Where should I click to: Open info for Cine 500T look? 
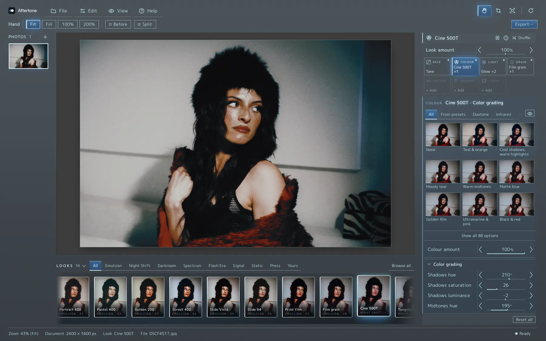pos(506,38)
